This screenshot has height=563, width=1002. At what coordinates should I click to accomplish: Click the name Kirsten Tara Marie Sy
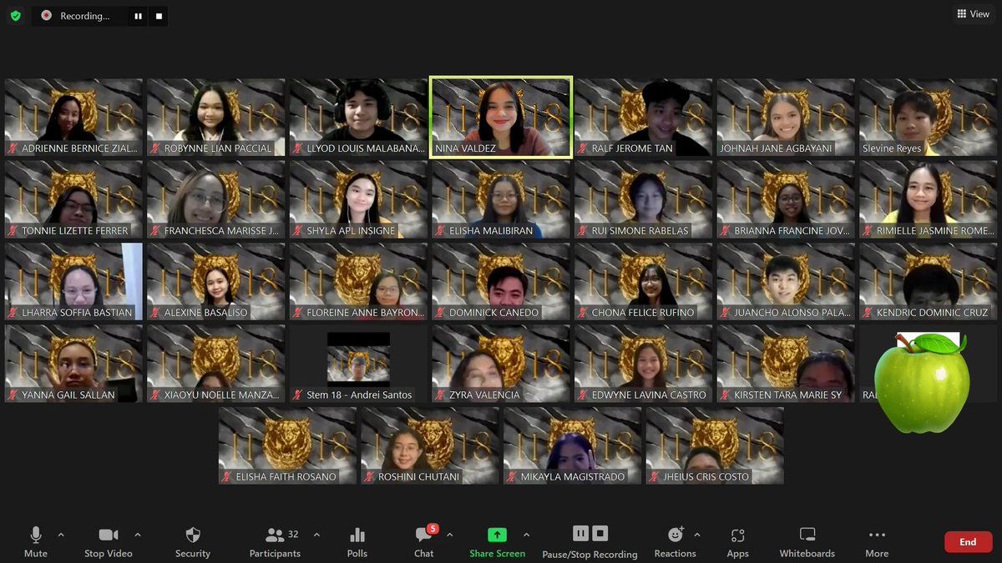pos(787,395)
